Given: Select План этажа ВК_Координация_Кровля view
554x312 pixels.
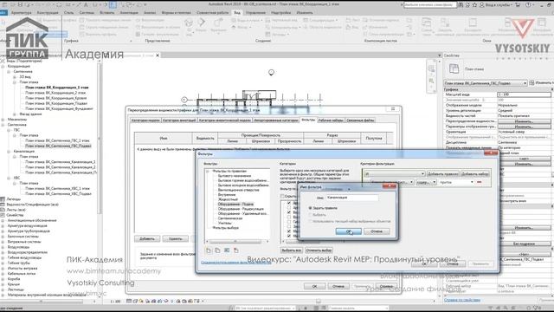Looking at the screenshot, I should [56, 98].
